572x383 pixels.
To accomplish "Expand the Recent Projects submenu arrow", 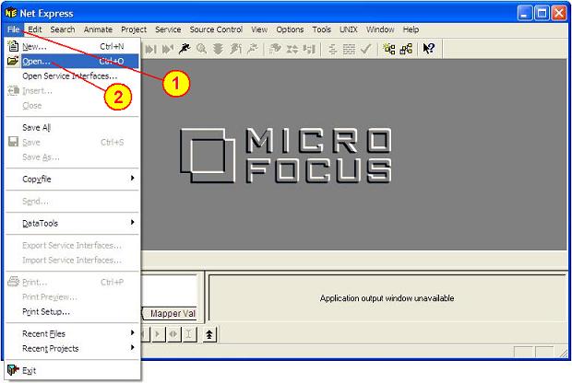I will tap(133, 348).
